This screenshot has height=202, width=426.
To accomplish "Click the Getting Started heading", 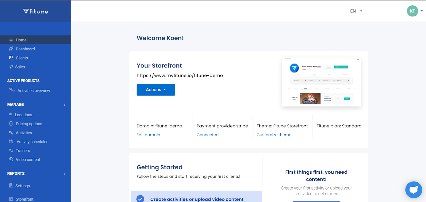I will tap(159, 167).
